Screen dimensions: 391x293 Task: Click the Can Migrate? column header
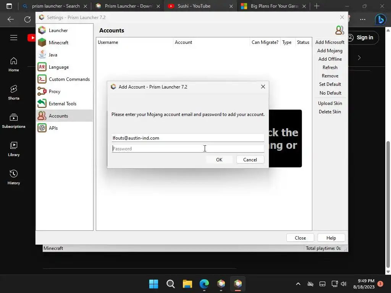click(x=265, y=42)
